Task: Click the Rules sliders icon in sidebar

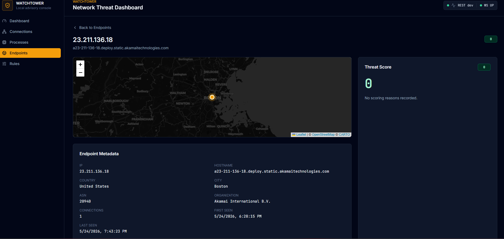Action: (x=4, y=64)
